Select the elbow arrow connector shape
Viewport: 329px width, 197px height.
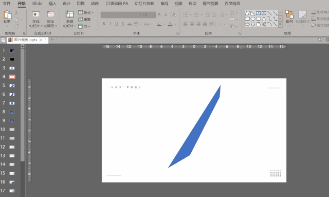click(275, 19)
